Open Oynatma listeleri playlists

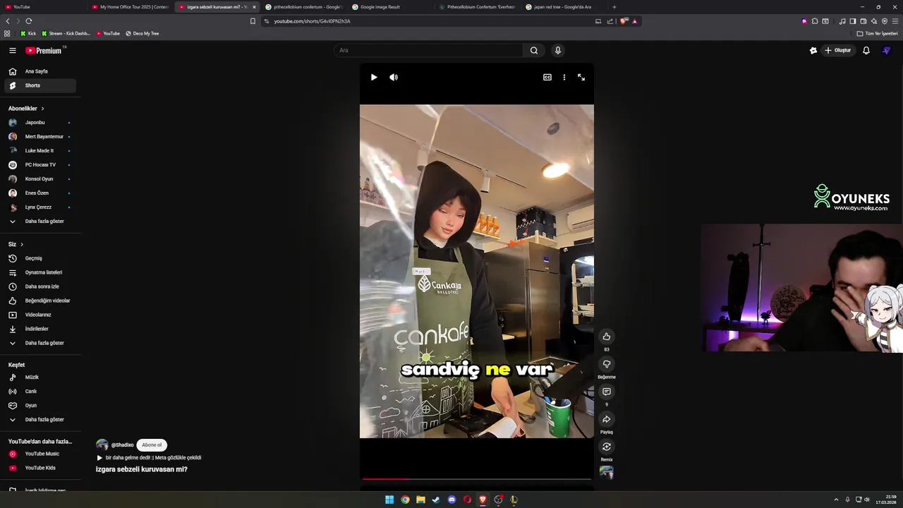pos(40,272)
